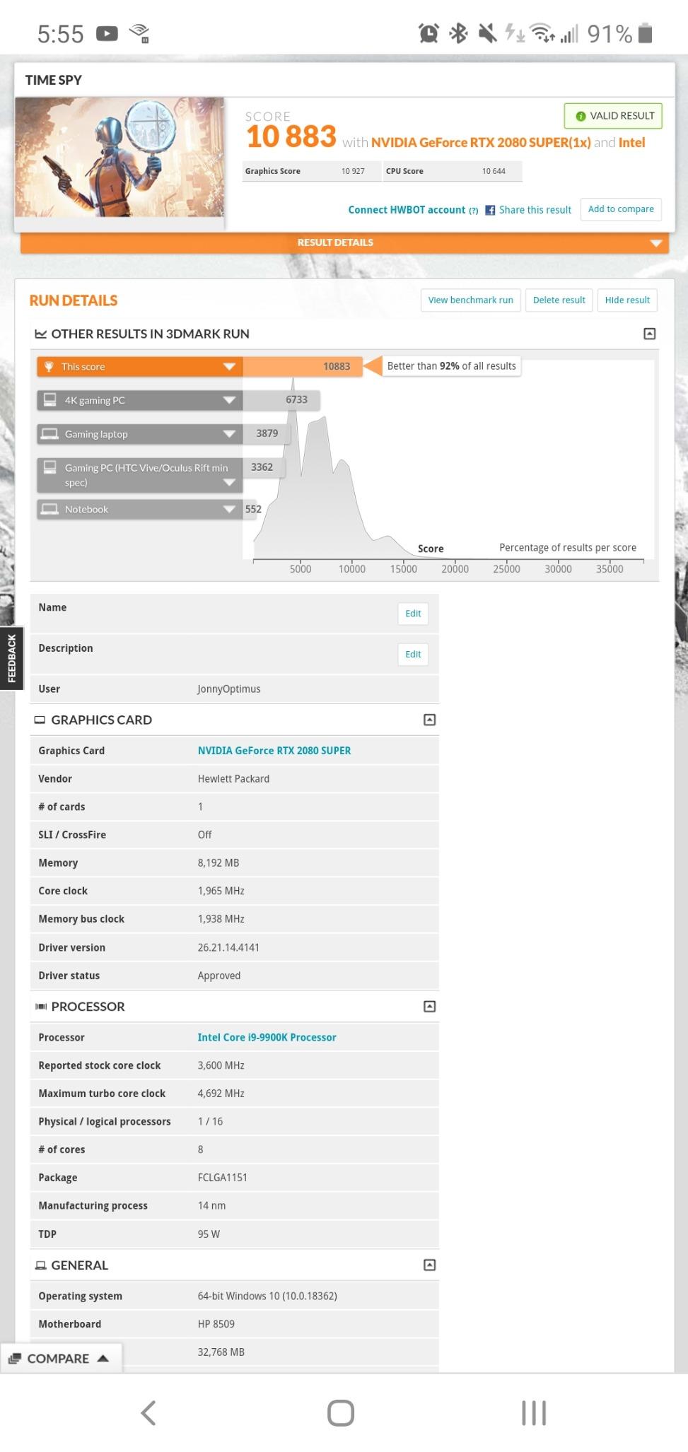
Task: Click the Add to compare button
Action: pos(621,209)
